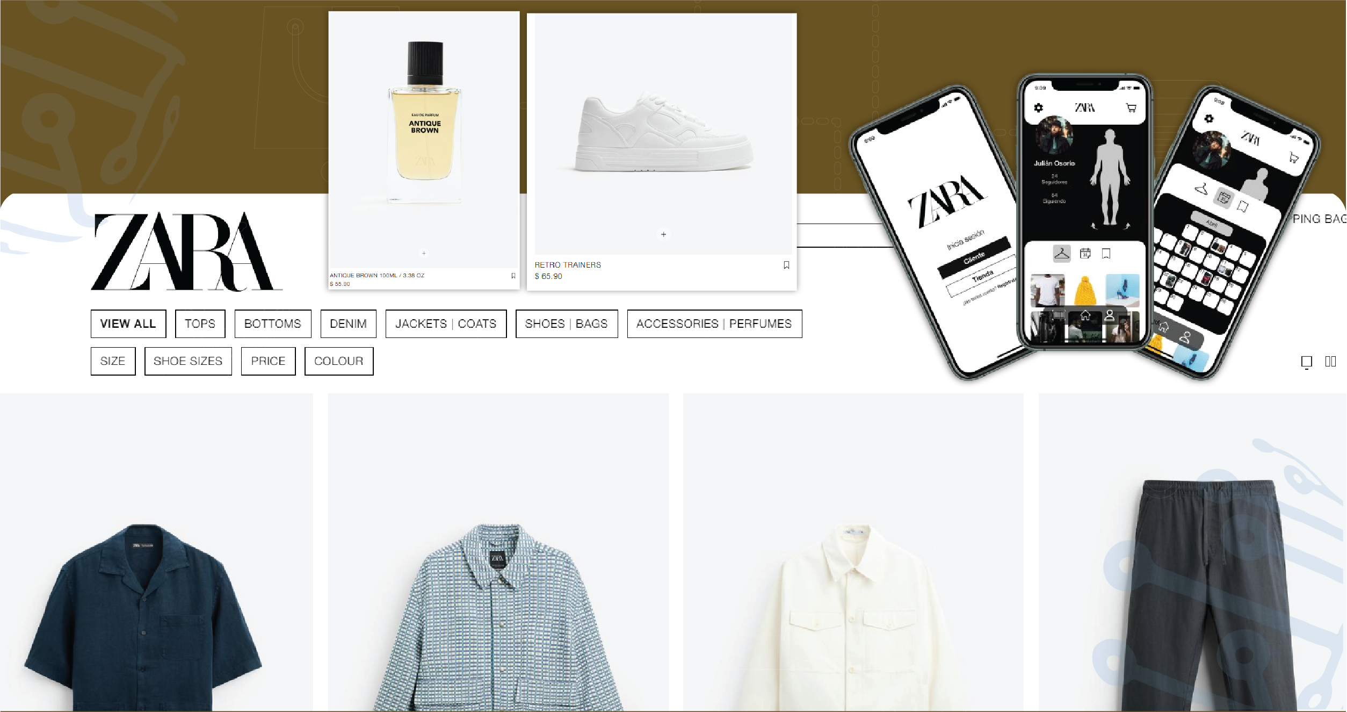Click the TOPS filter button
Screen dimensions: 1347x712
click(200, 323)
